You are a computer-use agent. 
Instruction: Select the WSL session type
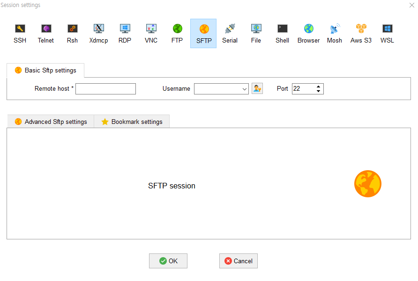pos(387,34)
